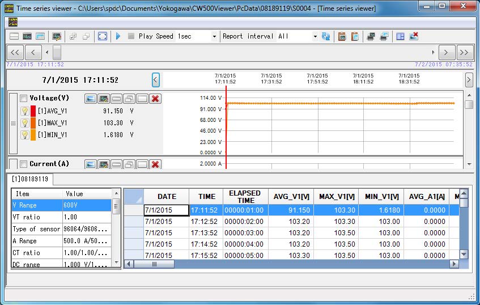Image resolution: width=480 pixels, height=305 pixels.
Task: Shift time axis right with > button
Action: (x=469, y=80)
